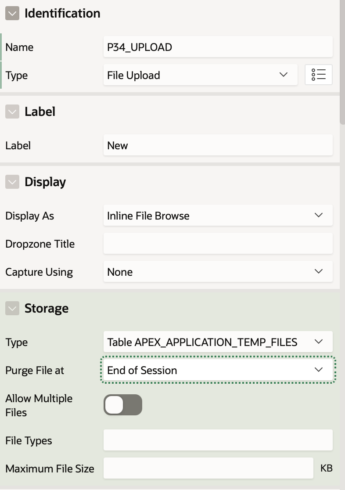Collapse the Display section
Viewport: 345px width, 490px height.
coord(12,182)
